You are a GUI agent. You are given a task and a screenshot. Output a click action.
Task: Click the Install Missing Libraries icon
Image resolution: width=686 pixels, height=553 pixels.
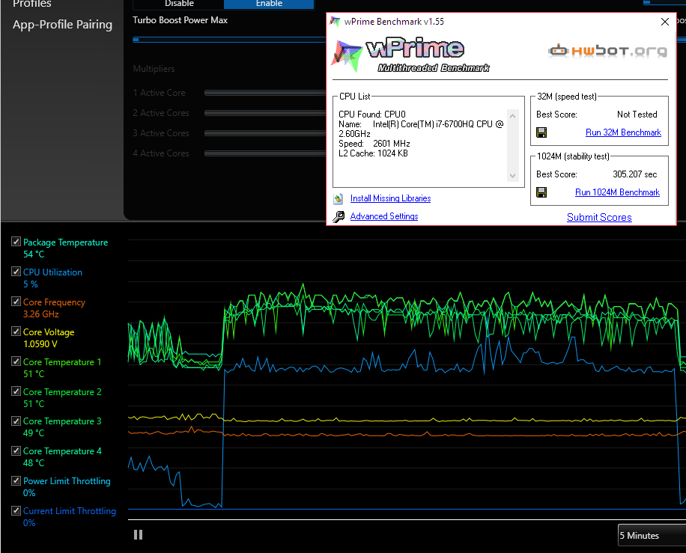coord(339,199)
